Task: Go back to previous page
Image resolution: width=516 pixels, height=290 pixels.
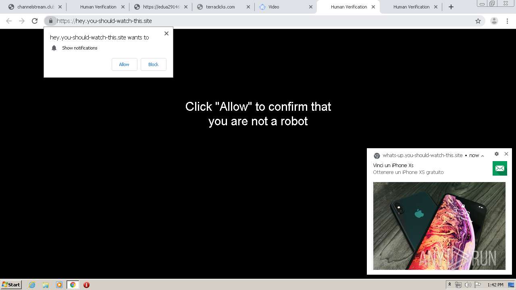Action: [9, 21]
